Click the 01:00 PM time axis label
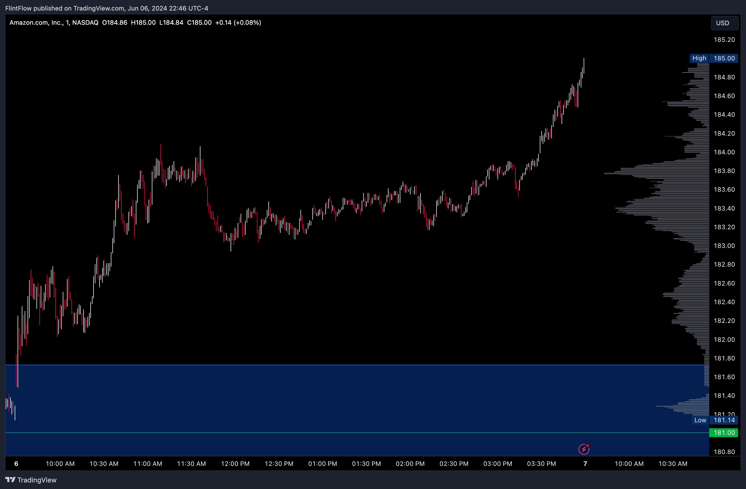The height and width of the screenshot is (489, 746). coord(323,463)
